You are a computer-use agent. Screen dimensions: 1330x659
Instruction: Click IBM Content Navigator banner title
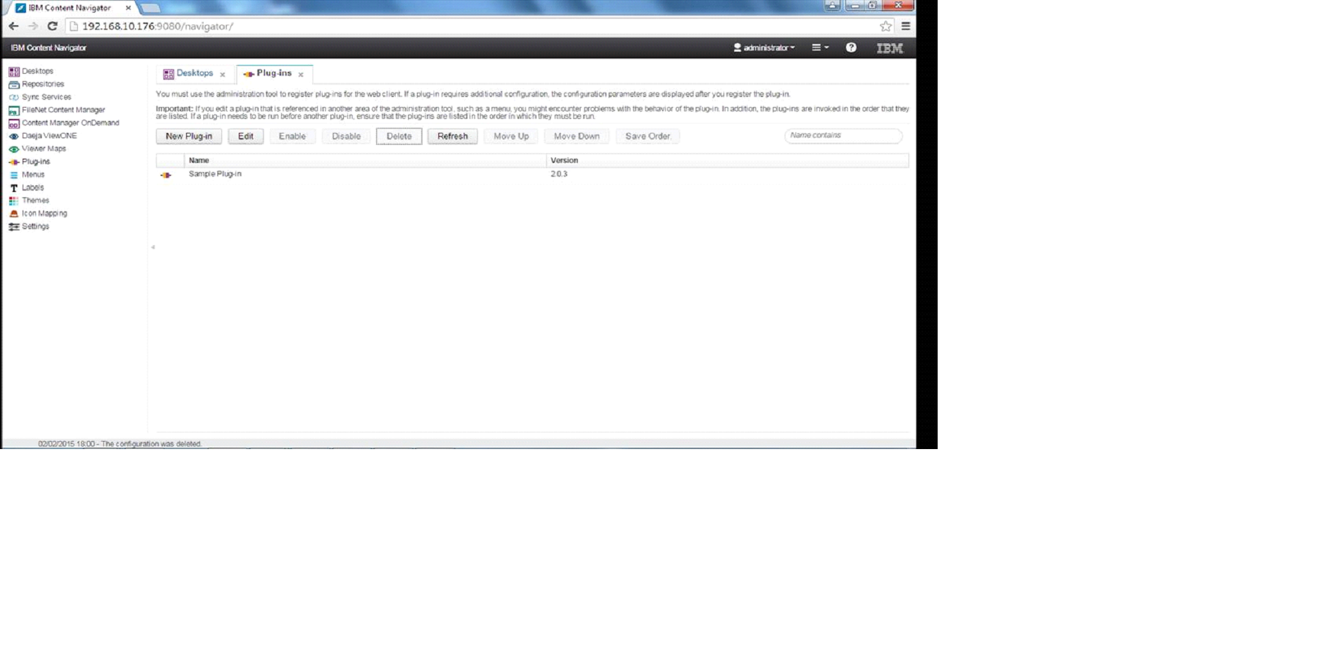[x=49, y=48]
